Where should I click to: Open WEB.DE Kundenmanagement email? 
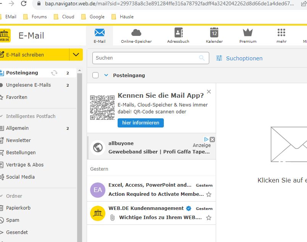click(x=151, y=213)
